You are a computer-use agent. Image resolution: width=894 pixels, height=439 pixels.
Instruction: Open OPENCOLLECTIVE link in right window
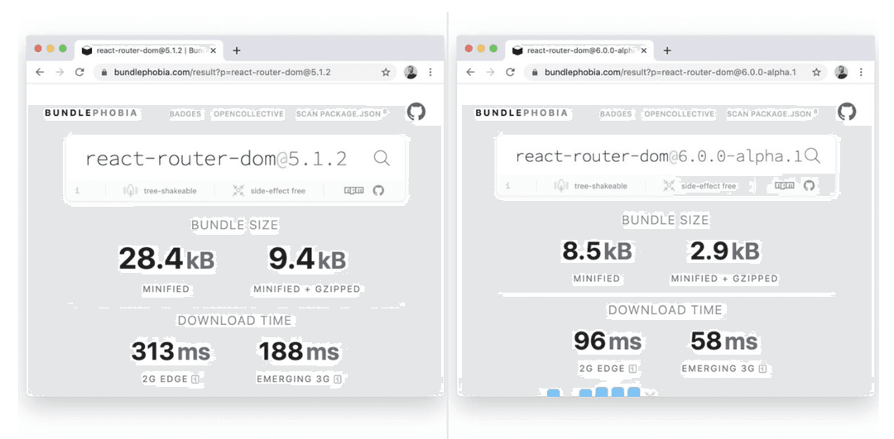679,114
